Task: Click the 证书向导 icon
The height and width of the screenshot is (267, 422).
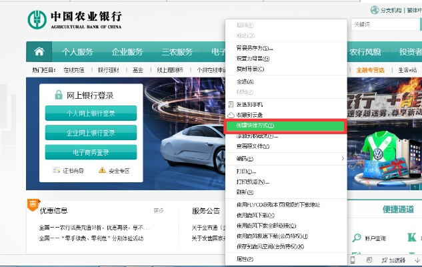Action: pyautogui.click(x=56, y=170)
